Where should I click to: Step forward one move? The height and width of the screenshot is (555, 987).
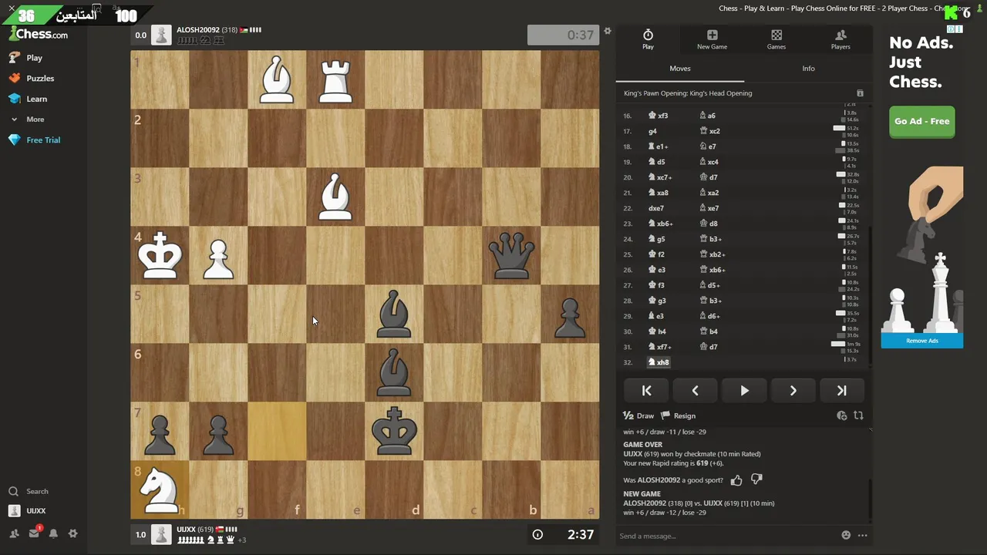click(793, 391)
